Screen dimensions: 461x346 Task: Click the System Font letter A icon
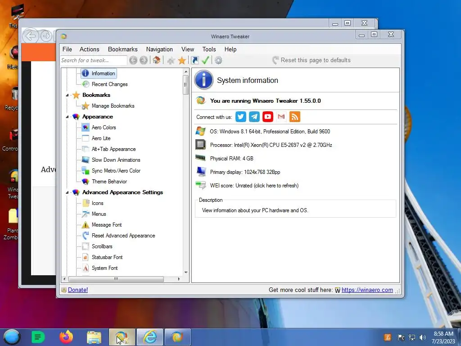click(85, 268)
